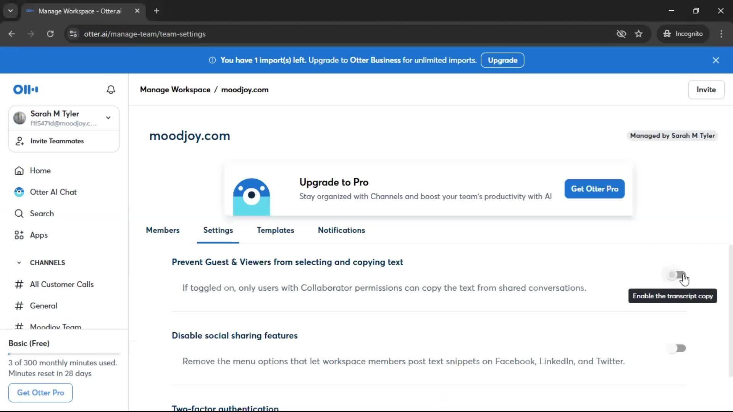
Task: Click '3 of 300 monthly minutes used.' text
Action: tap(63, 363)
